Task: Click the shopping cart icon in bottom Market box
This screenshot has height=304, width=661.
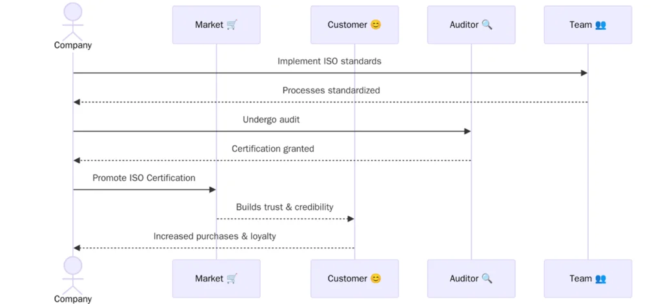Action: coord(232,279)
